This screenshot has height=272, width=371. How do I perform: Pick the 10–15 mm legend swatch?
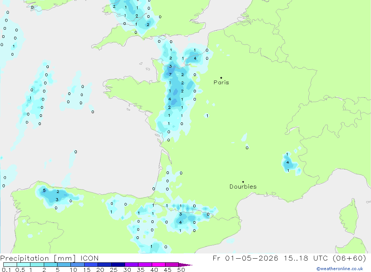coord(78,265)
